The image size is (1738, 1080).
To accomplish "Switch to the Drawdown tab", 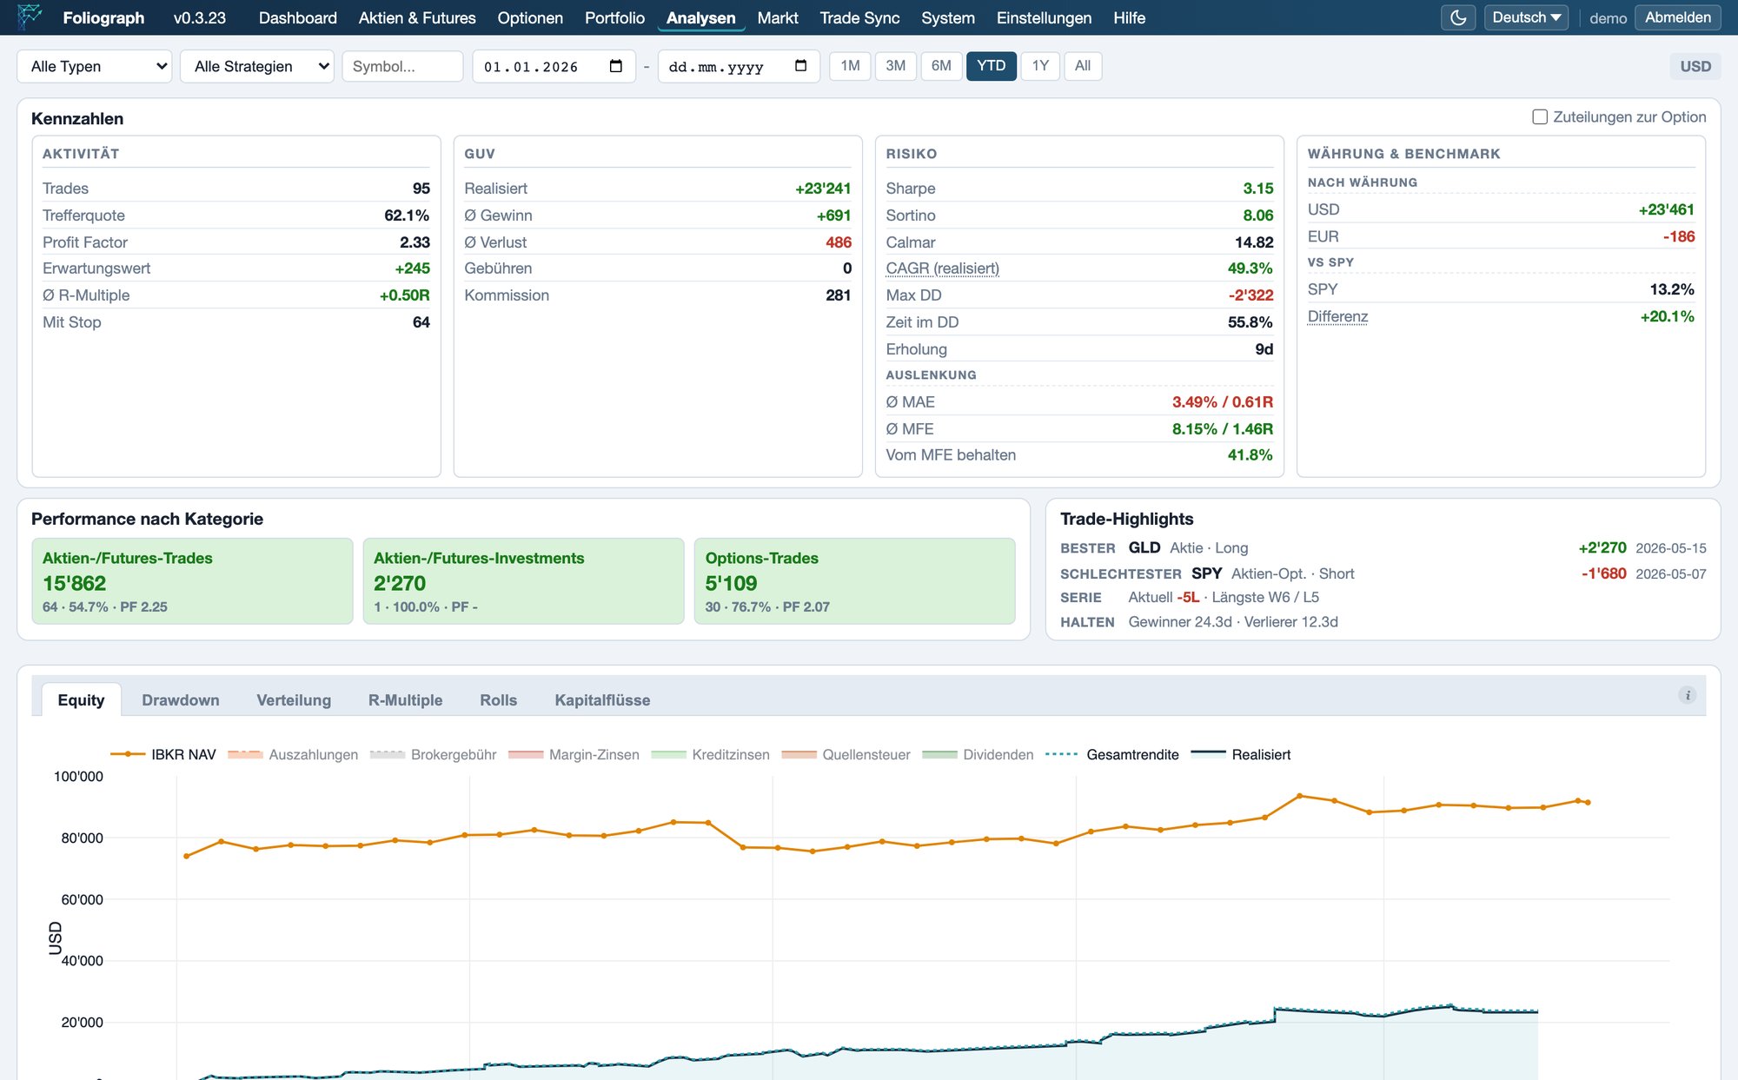I will pos(181,700).
